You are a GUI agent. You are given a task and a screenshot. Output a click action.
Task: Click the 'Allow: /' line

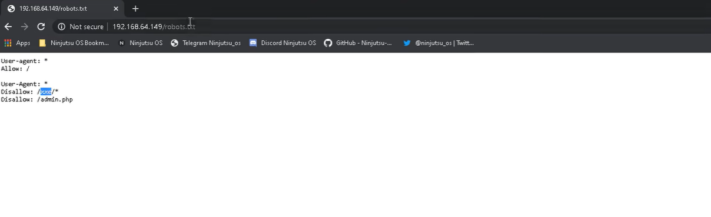[15, 69]
